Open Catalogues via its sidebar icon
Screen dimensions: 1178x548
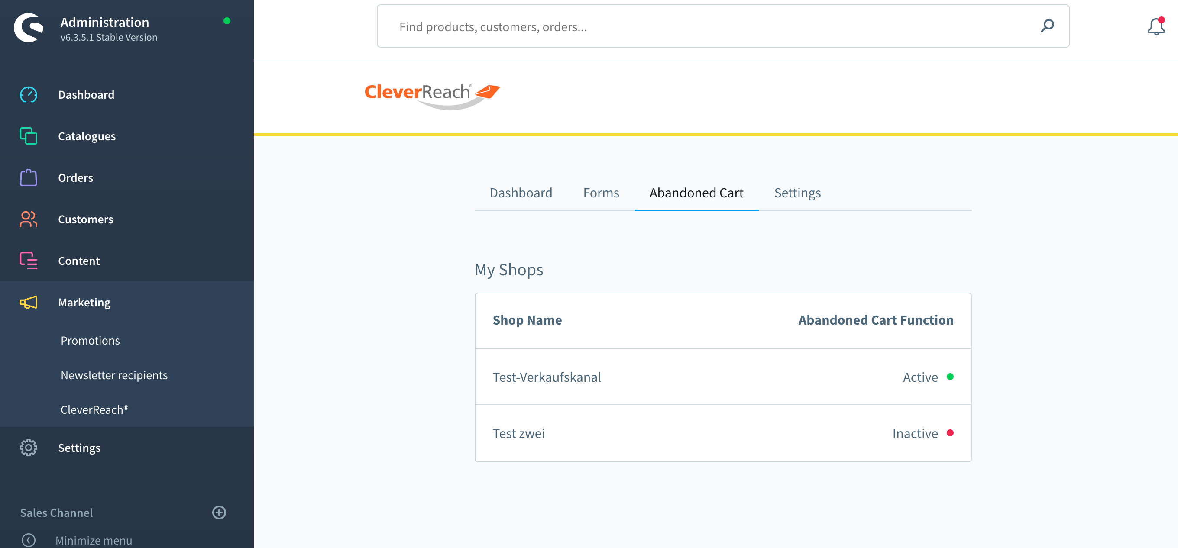(28, 136)
